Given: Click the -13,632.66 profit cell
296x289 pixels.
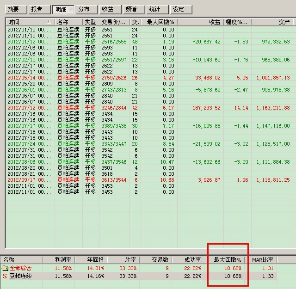Looking at the screenshot, I should point(207,162).
